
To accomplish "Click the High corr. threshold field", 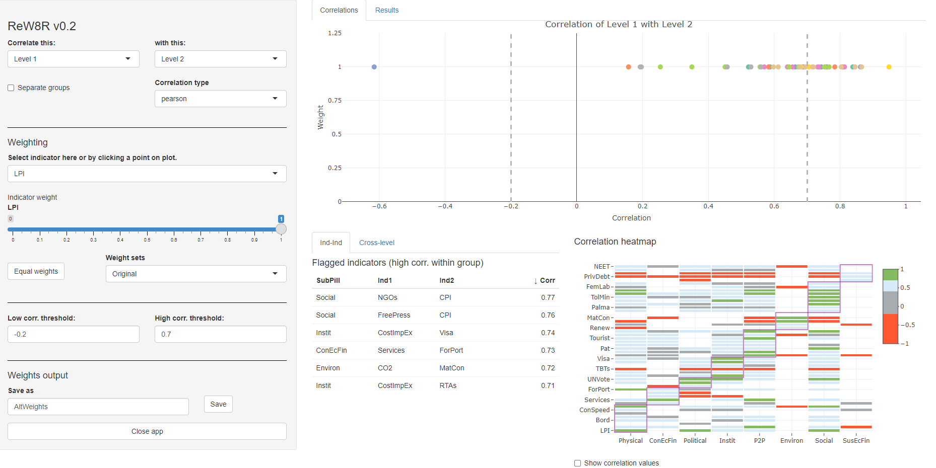I will pos(220,334).
